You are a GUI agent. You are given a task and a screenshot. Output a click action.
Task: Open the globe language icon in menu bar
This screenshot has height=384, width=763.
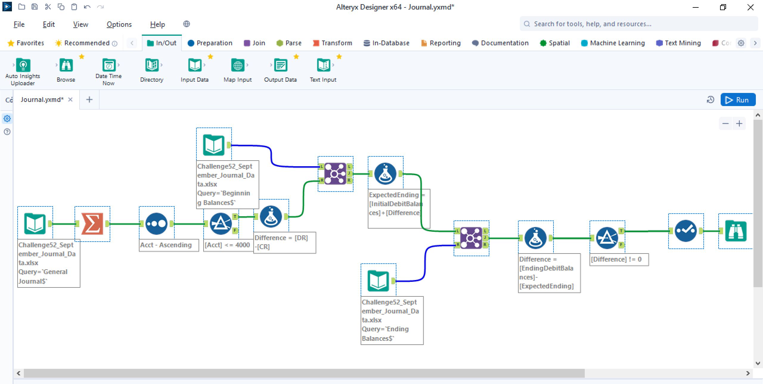coord(186,24)
